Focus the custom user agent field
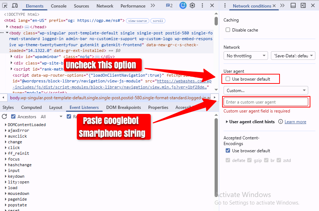Viewport: 319px width, 211px height. [x=266, y=102]
